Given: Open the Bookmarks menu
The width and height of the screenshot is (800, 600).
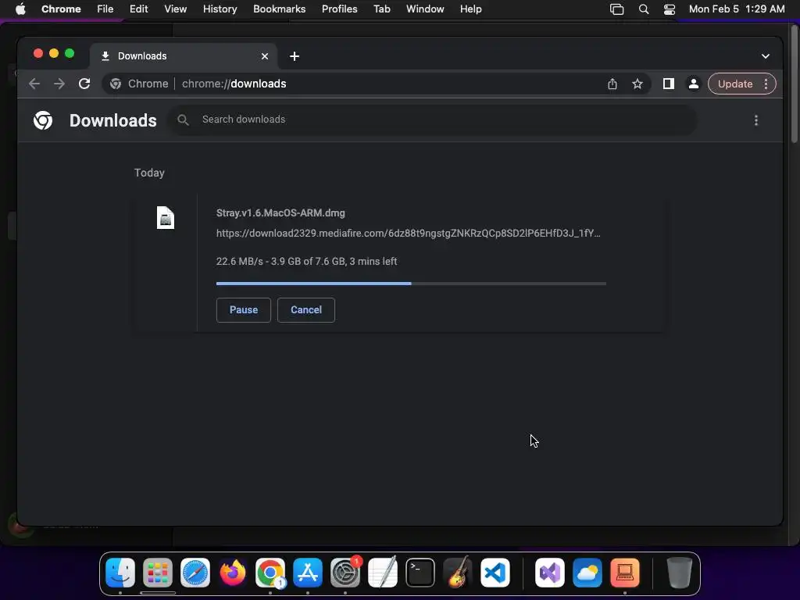Looking at the screenshot, I should point(280,9).
